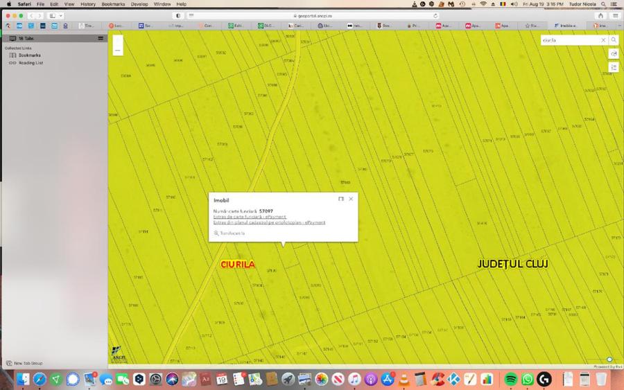Toggle the privacy shield icon near the address bar
The height and width of the screenshot is (390, 624).
178,15
